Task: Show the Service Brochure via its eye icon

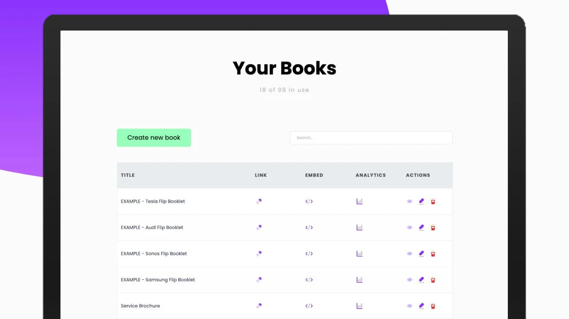Action: click(x=409, y=306)
